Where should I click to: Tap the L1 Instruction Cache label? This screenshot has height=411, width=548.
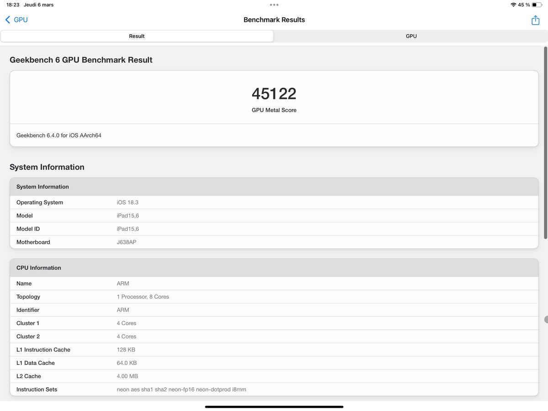tap(43, 350)
